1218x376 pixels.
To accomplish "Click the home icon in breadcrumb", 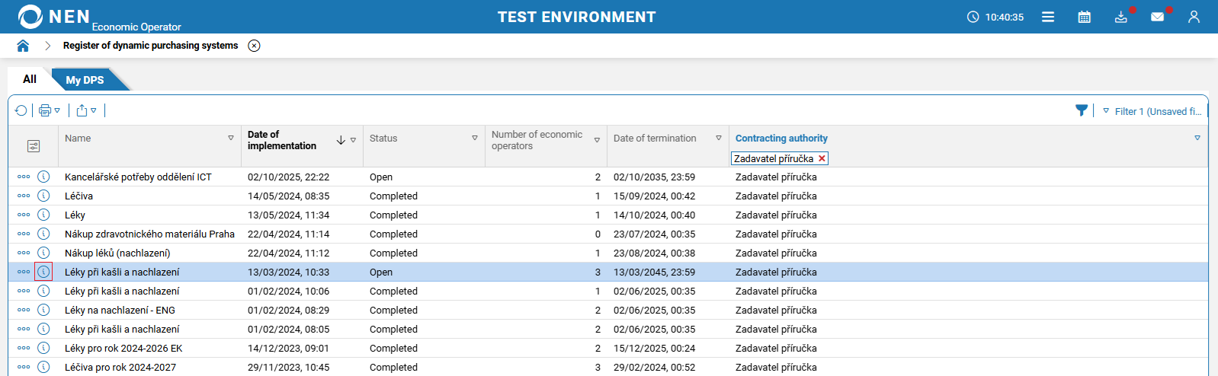I will pyautogui.click(x=23, y=46).
